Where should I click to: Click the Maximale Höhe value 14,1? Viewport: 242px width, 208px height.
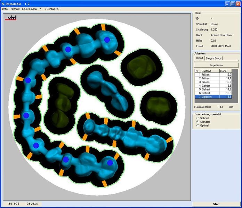(220, 107)
